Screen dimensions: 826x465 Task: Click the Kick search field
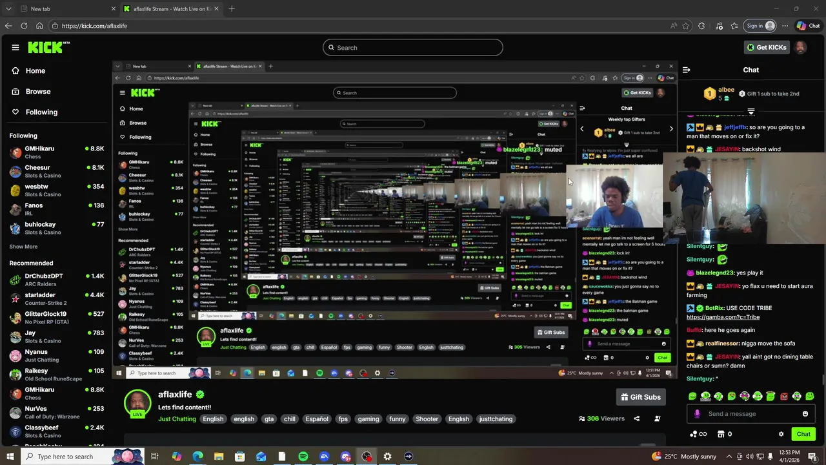pyautogui.click(x=413, y=47)
